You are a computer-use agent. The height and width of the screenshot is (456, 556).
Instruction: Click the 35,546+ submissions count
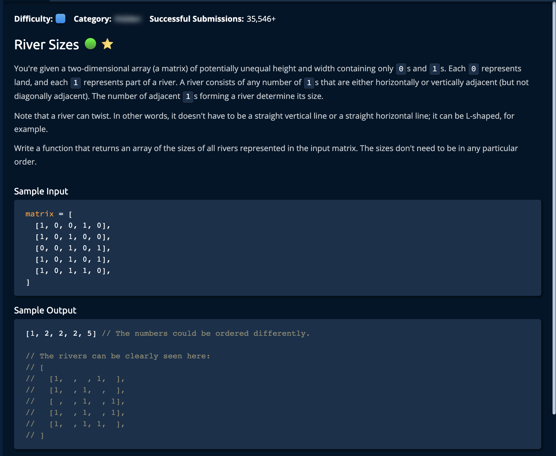coord(261,19)
